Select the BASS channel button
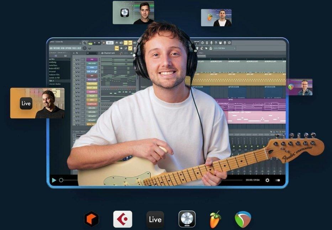The height and width of the screenshot is (230, 332). (92, 100)
